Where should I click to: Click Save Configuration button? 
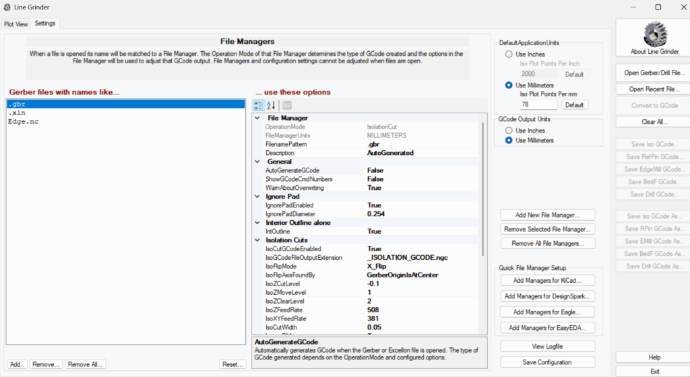(548, 362)
